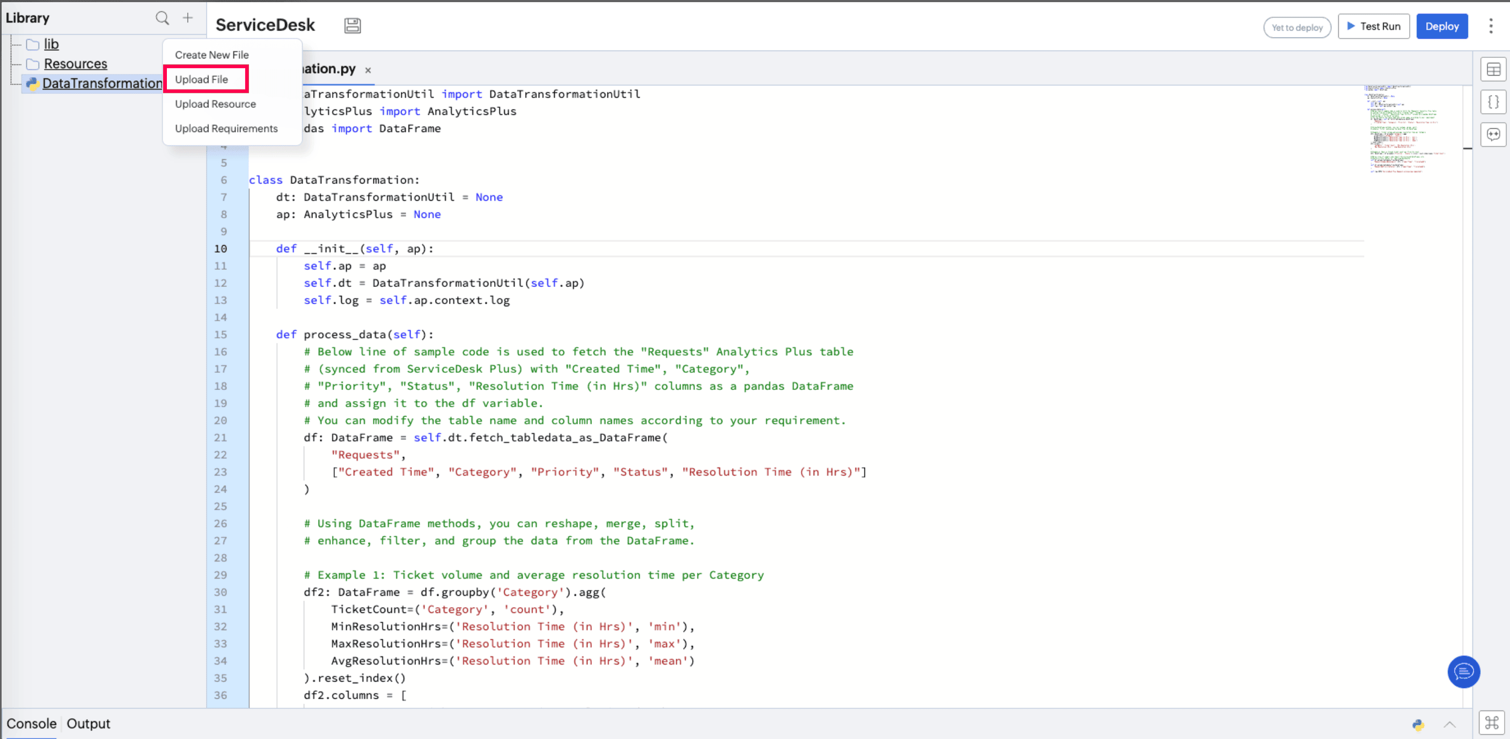This screenshot has height=739, width=1510.
Task: Switch to the Output tab
Action: [x=89, y=724]
